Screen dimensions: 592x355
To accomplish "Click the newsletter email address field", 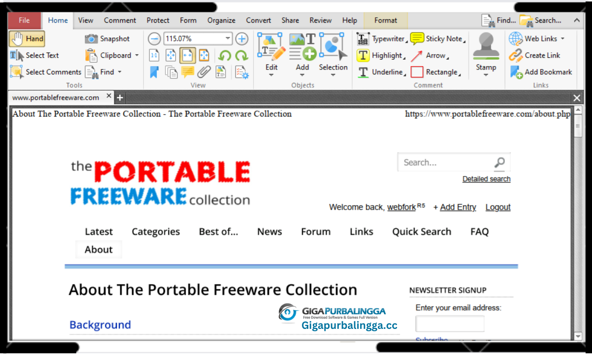I will (450, 324).
